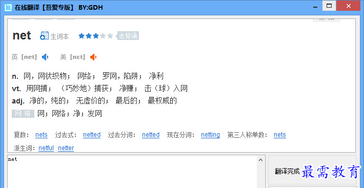Click the 复数 label
This screenshot has width=364, height=188.
(x=22, y=135)
